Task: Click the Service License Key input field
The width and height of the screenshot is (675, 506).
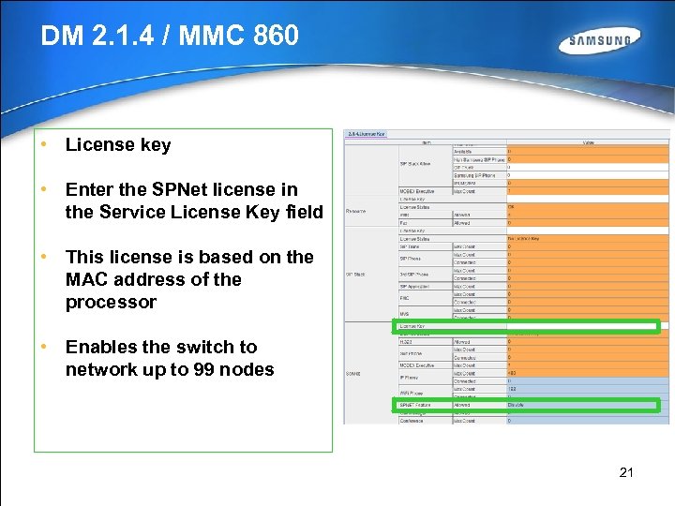Action: click(588, 326)
